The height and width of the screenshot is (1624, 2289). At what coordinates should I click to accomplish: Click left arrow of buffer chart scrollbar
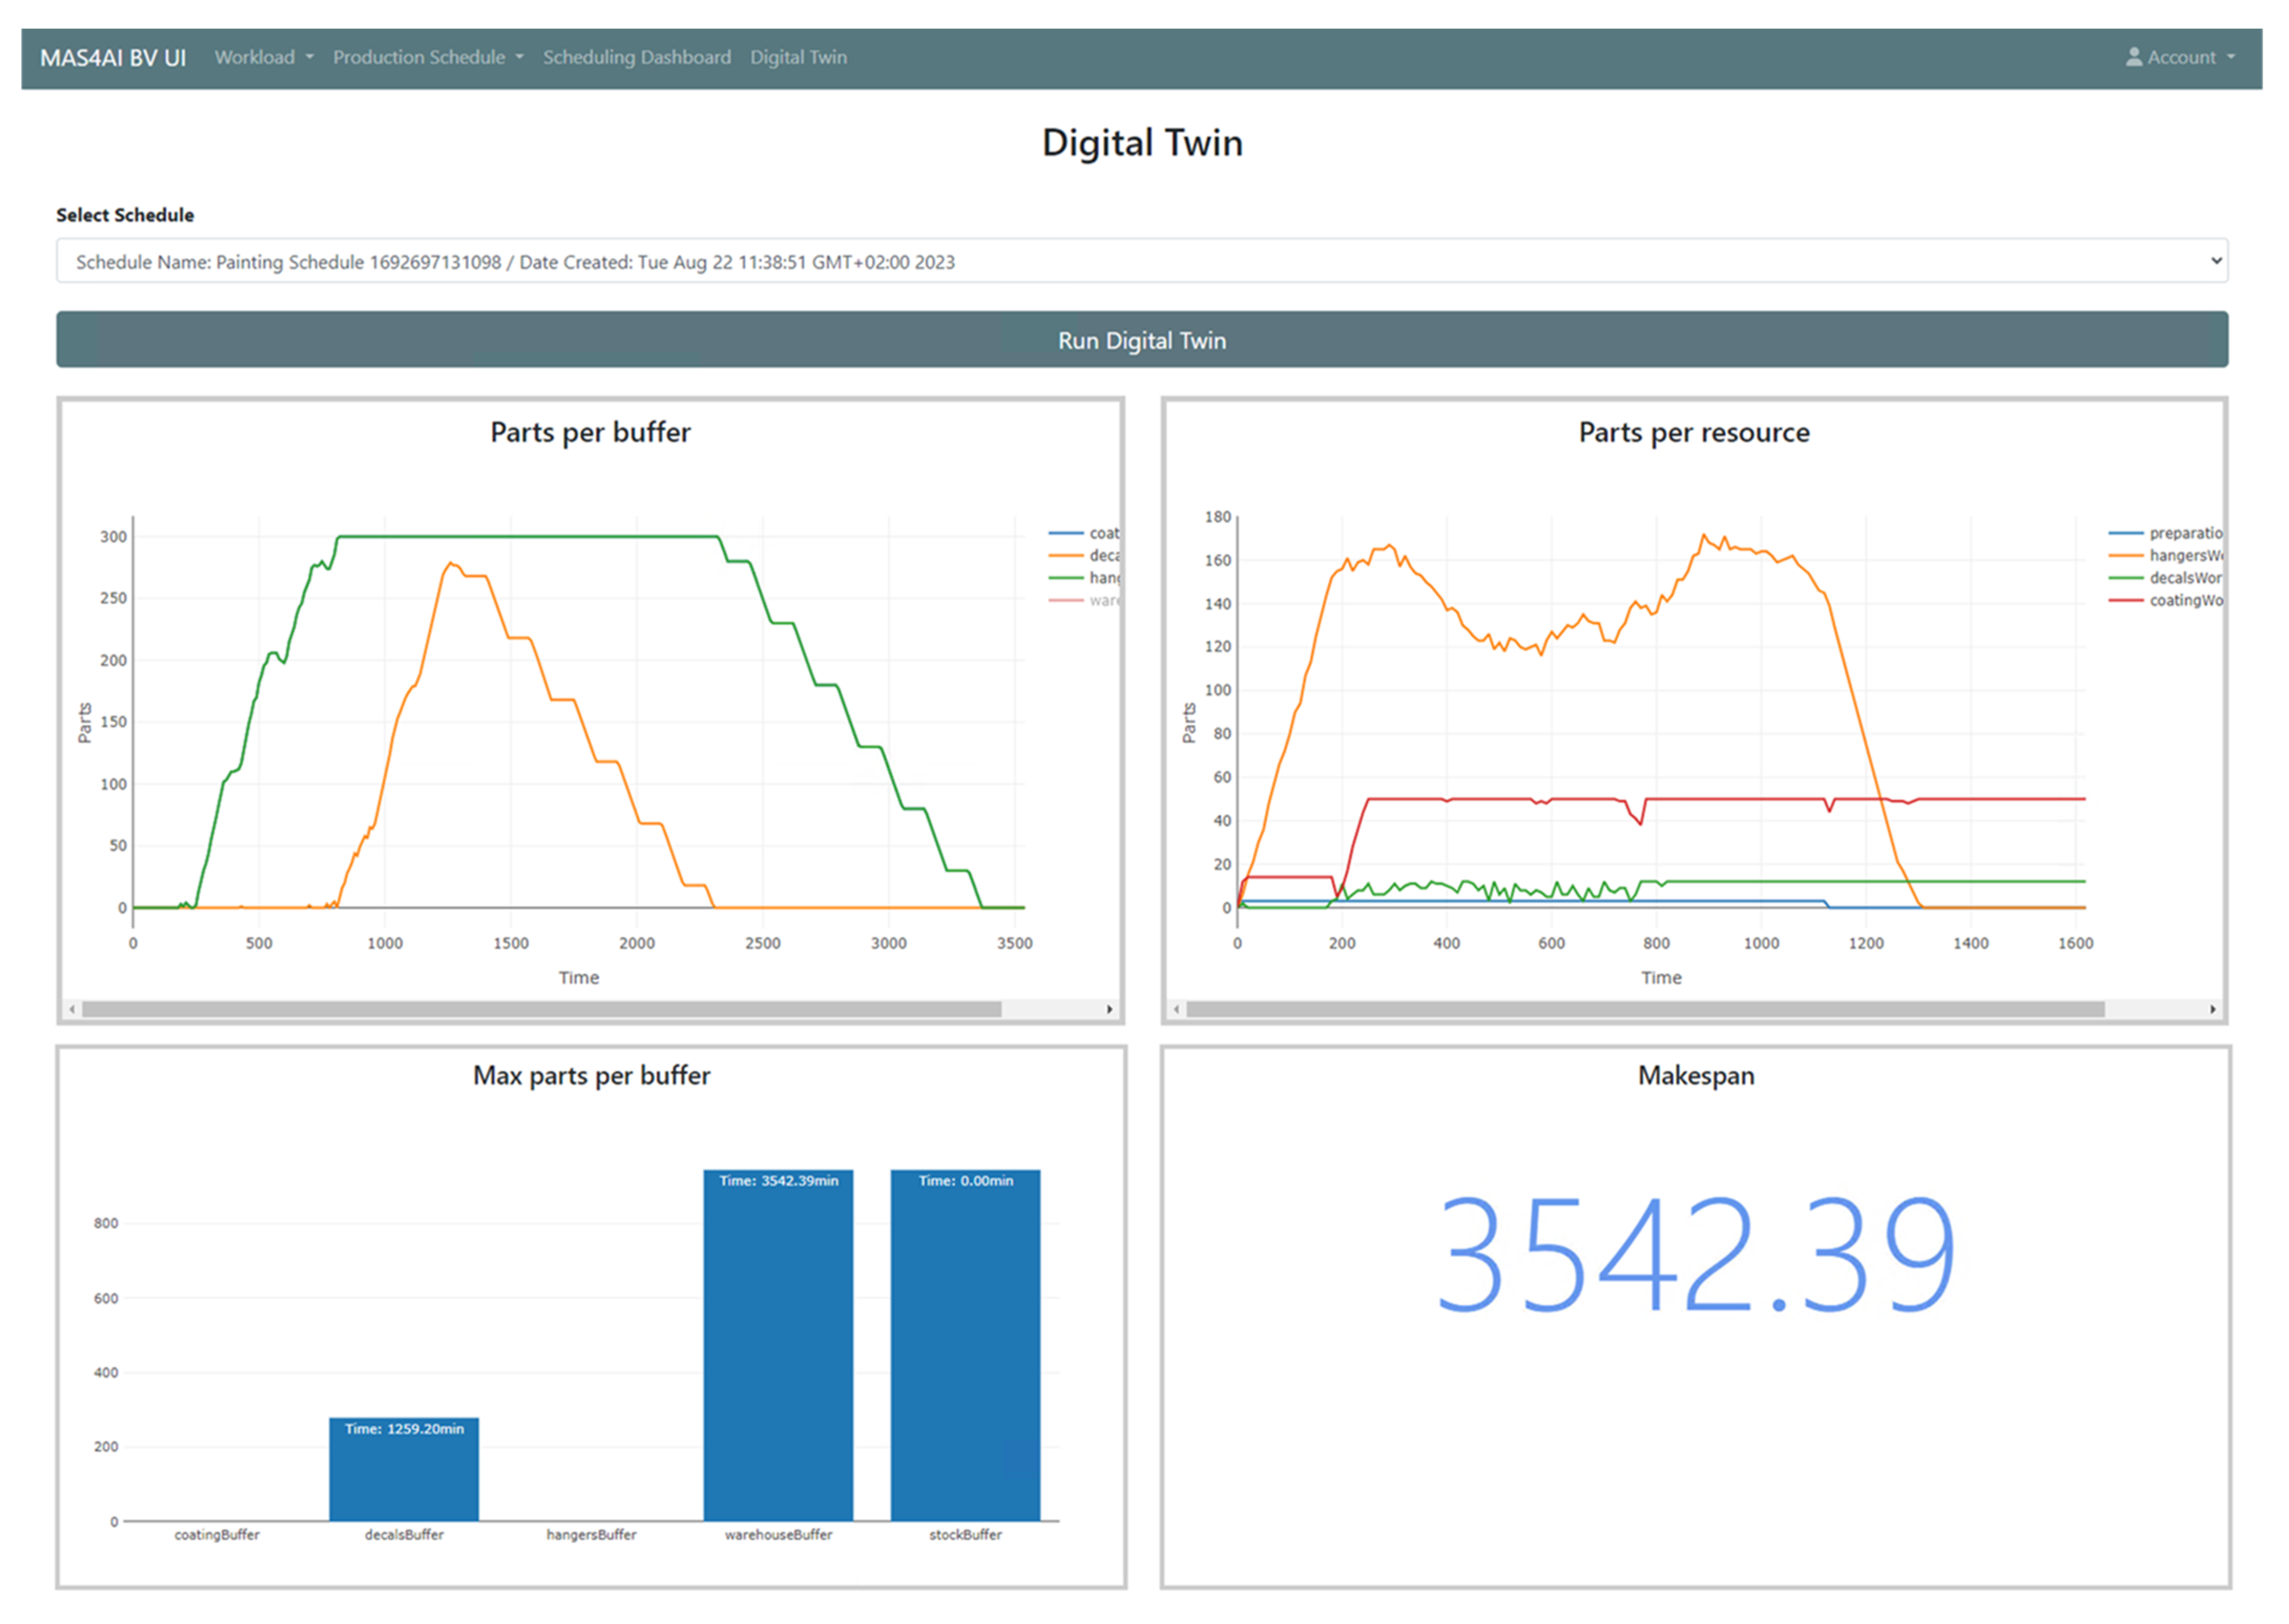click(72, 1010)
